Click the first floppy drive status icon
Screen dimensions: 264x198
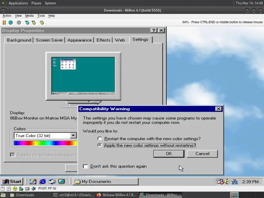(x=3, y=188)
